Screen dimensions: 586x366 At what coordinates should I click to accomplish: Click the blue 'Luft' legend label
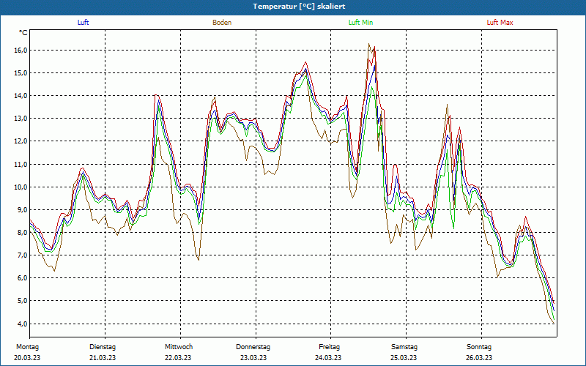click(83, 23)
